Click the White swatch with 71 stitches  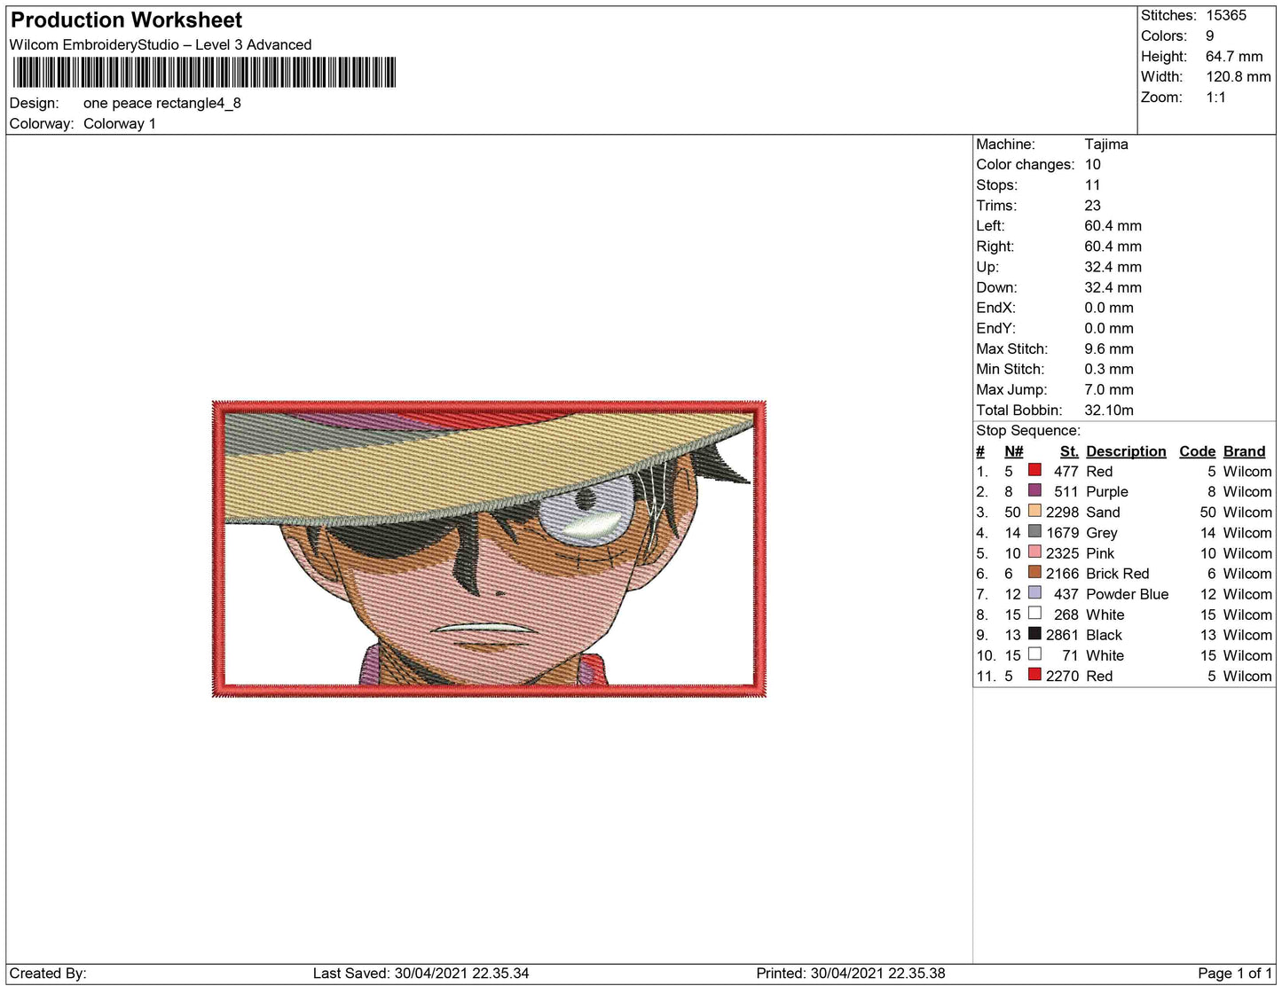pyautogui.click(x=1034, y=653)
